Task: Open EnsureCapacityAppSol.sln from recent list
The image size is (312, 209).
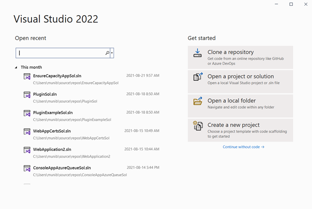Action: click(57, 76)
